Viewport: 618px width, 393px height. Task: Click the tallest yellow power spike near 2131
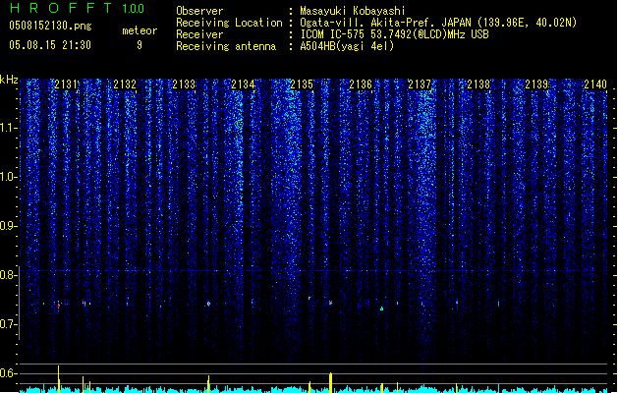click(58, 379)
